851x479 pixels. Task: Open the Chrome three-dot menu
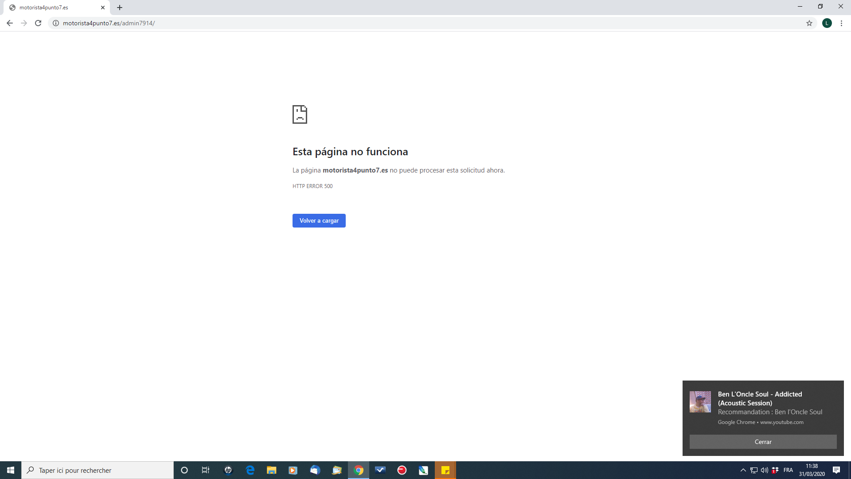(x=841, y=23)
